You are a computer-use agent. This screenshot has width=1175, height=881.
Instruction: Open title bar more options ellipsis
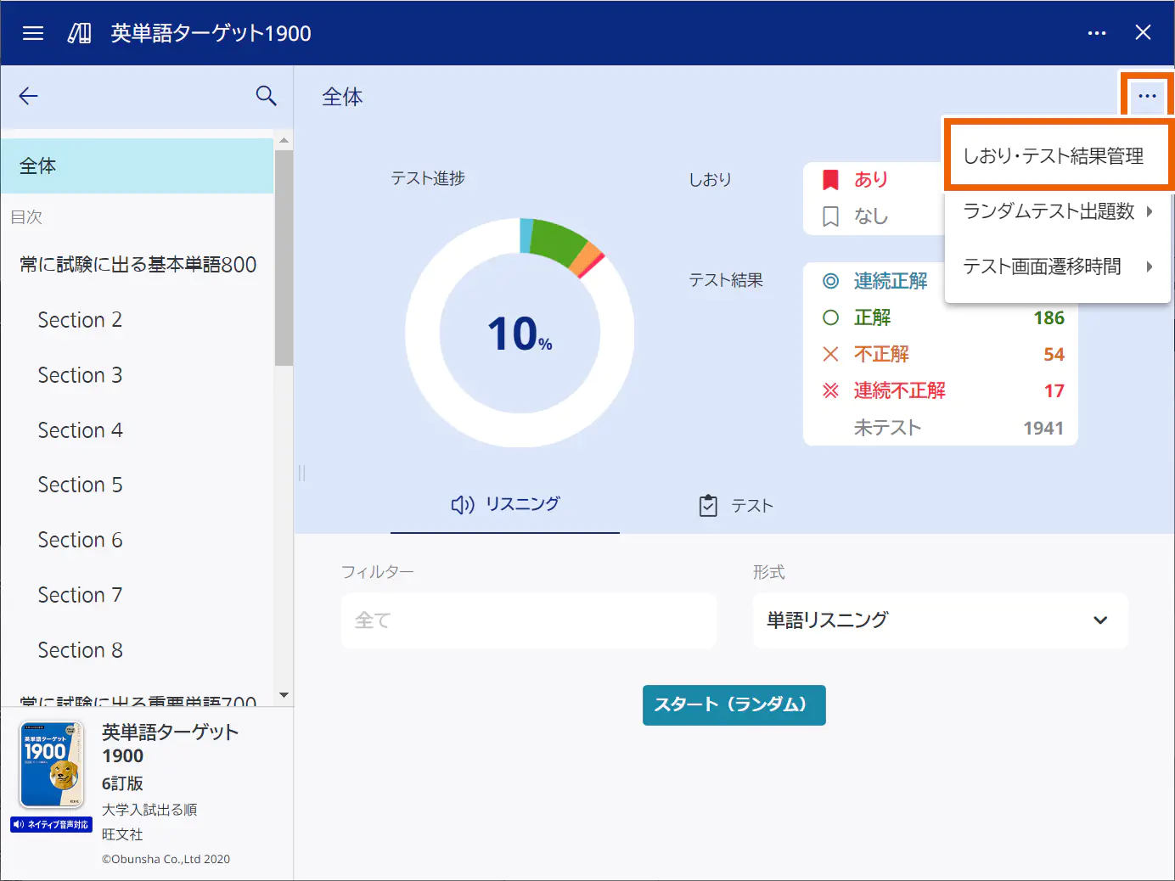tap(1097, 33)
